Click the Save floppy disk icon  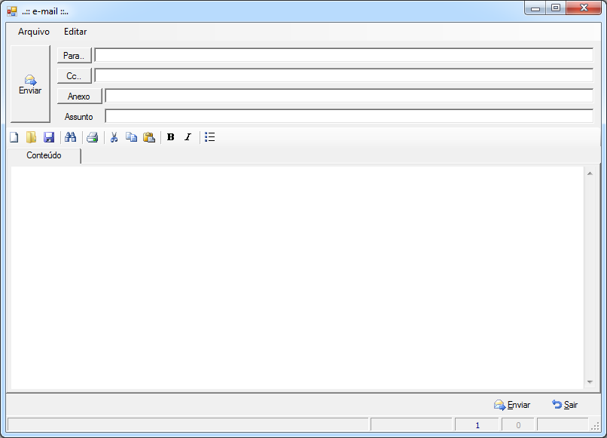coord(49,137)
